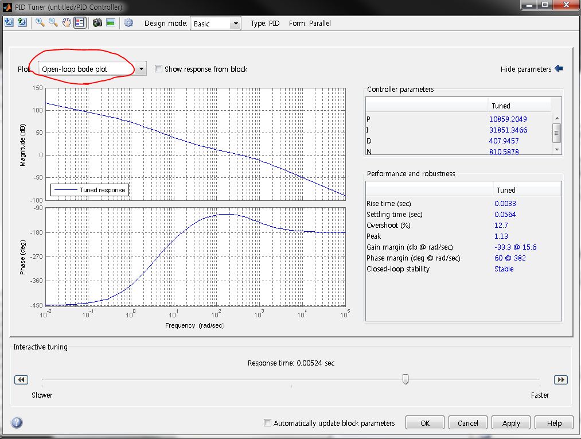Toggle the plot legend toolbar button
The width and height of the screenshot is (581, 439).
coord(80,22)
